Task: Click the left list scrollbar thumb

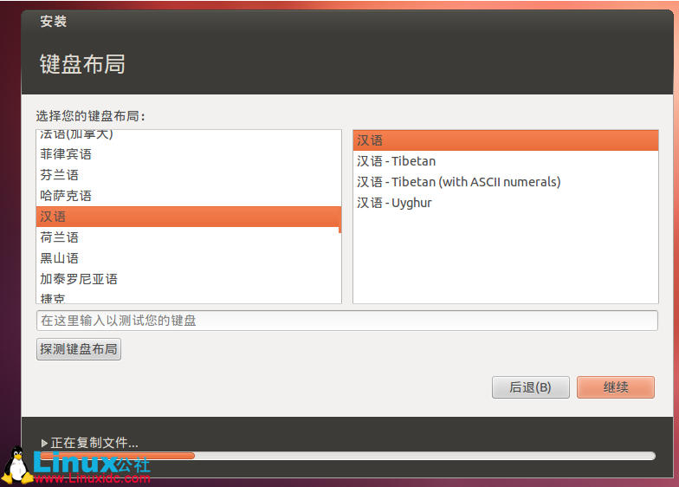Action: [x=339, y=220]
